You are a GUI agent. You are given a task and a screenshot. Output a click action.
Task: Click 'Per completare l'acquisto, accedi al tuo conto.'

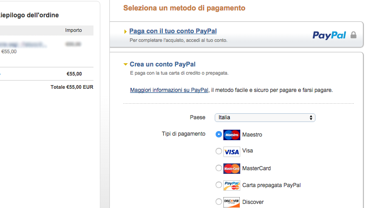click(x=178, y=40)
